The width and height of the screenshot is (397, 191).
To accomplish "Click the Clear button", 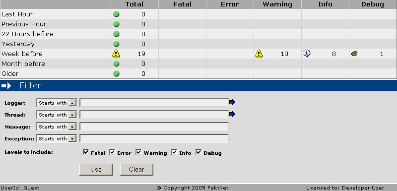I will 137,170.
